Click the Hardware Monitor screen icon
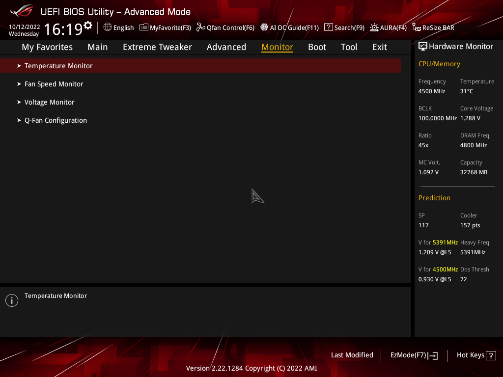 tap(423, 47)
